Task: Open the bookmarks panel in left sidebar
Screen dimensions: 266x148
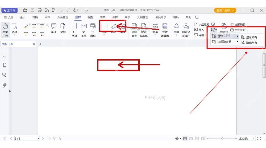Action: pyautogui.click(x=5, y=55)
